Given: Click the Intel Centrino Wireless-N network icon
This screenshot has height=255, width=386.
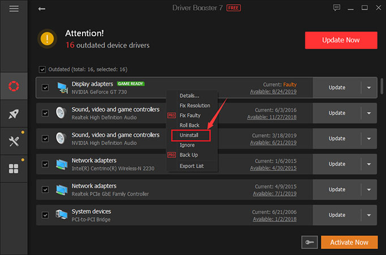Looking at the screenshot, I should [62, 164].
